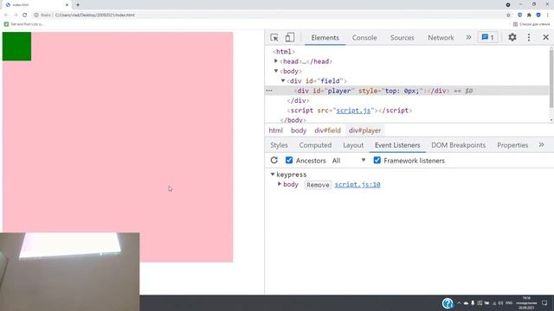The height and width of the screenshot is (311, 554).
Task: Show hidden system tray icons
Action: pyautogui.click(x=459, y=303)
